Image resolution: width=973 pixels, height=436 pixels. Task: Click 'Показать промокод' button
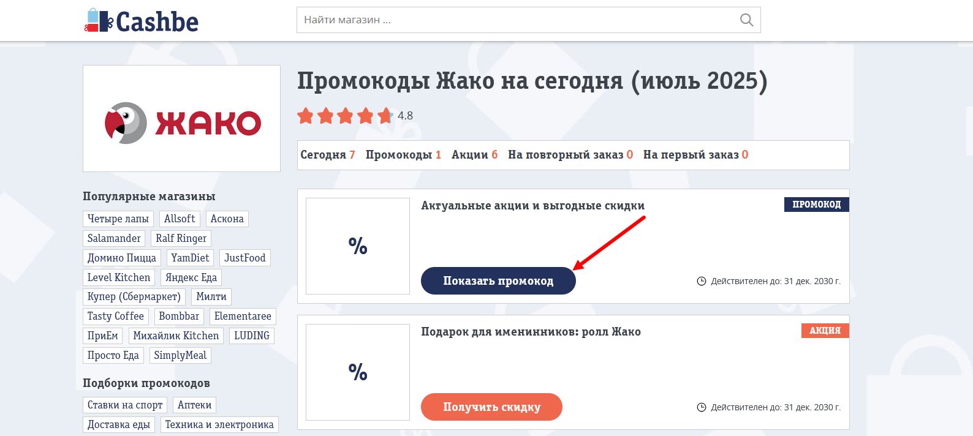[498, 281]
